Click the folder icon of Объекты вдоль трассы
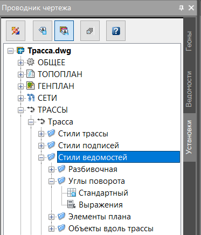This screenshot has width=201, height=235. click(x=61, y=228)
